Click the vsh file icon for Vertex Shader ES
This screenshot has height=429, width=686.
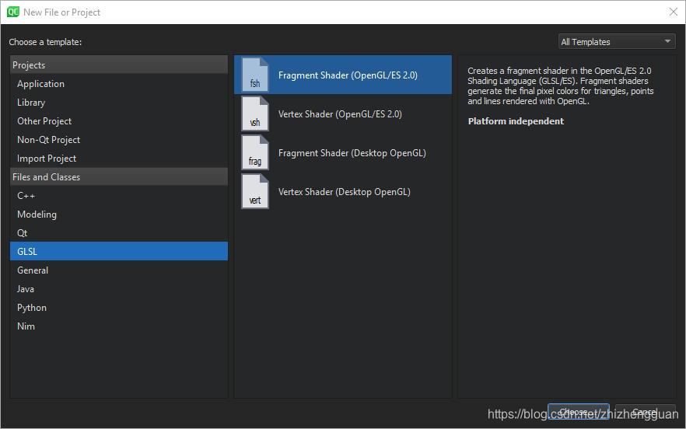(255, 113)
